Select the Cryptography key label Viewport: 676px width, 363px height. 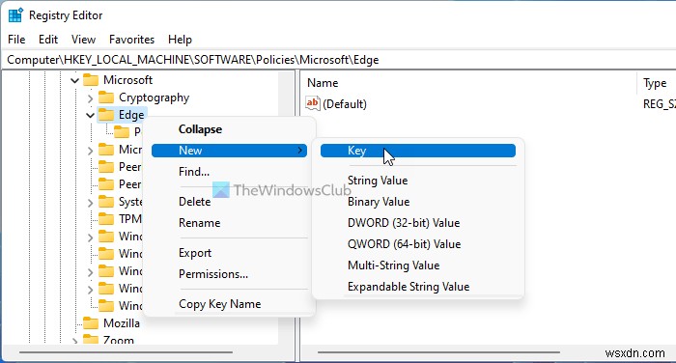coord(154,98)
